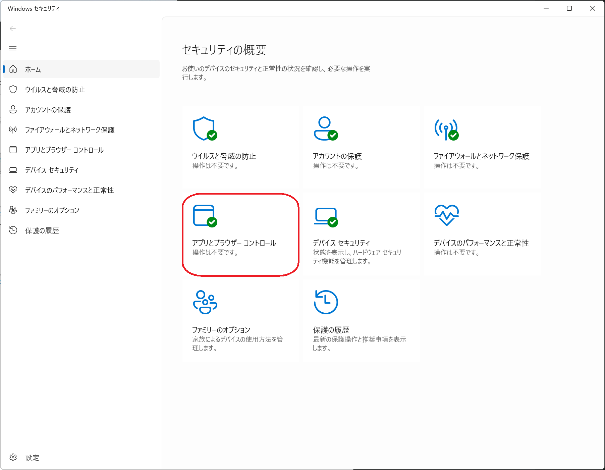This screenshot has width=605, height=470.
Task: Click the virus and threat protection shield tile icon
Action: pyautogui.click(x=205, y=129)
